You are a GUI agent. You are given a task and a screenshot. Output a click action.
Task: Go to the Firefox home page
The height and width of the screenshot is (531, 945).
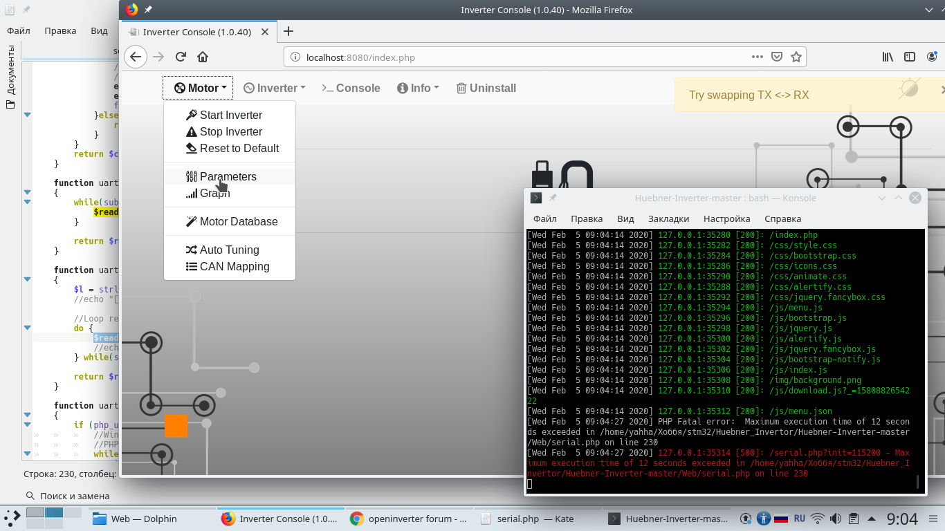click(203, 57)
